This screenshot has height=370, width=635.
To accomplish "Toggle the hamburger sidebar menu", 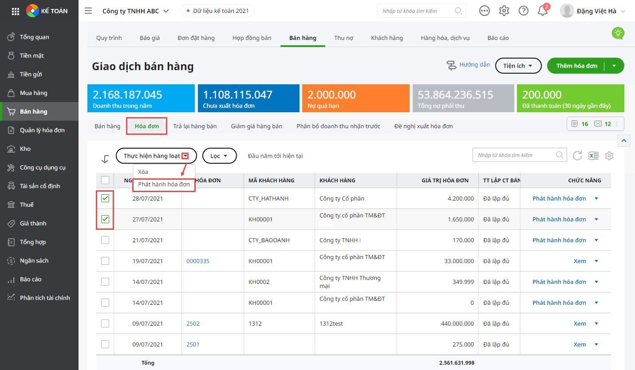I will pyautogui.click(x=88, y=11).
